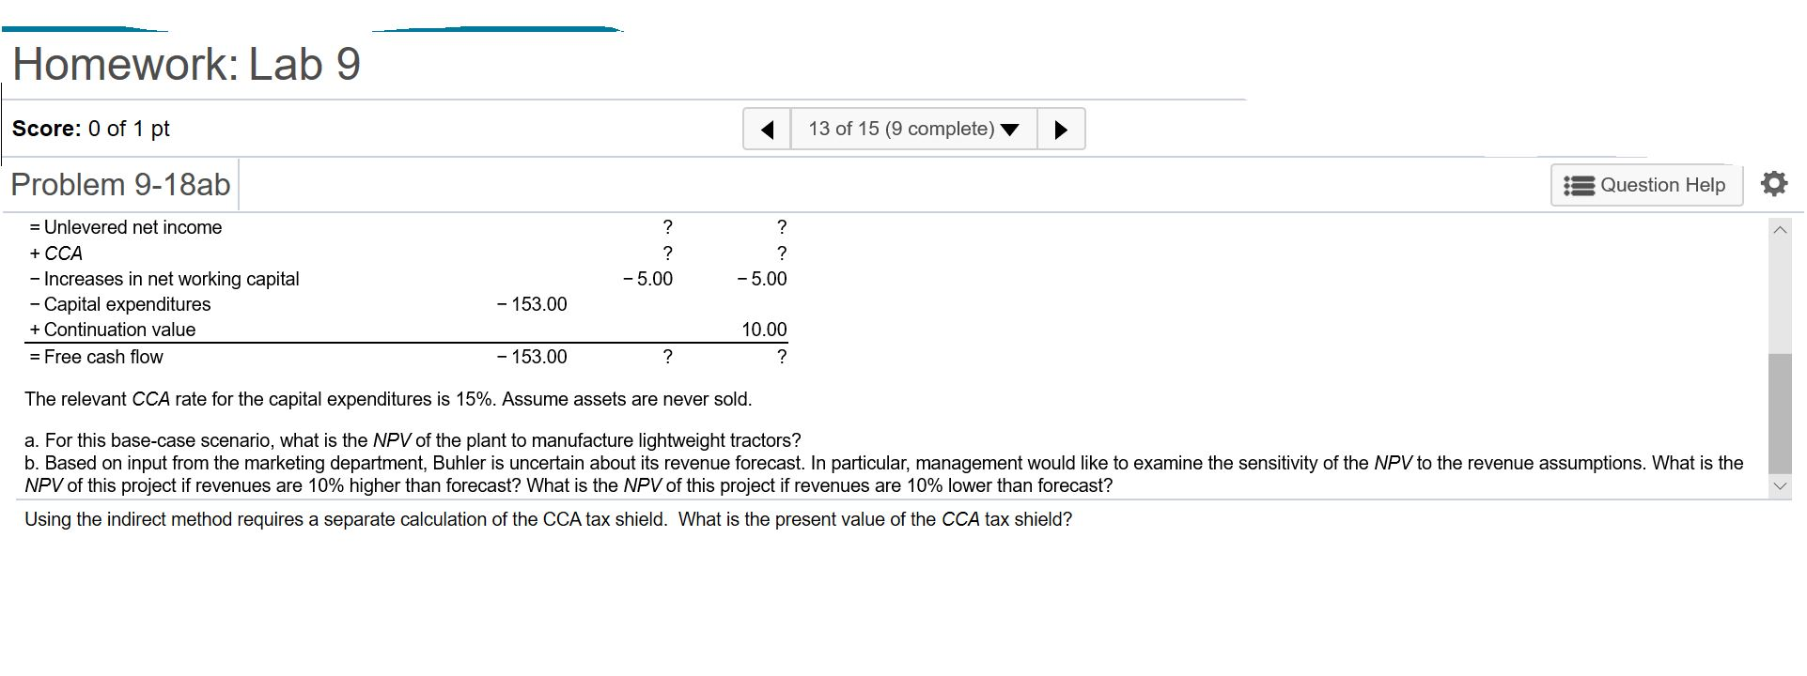Open the Question Help list icon
1807x676 pixels.
[x=1581, y=185]
